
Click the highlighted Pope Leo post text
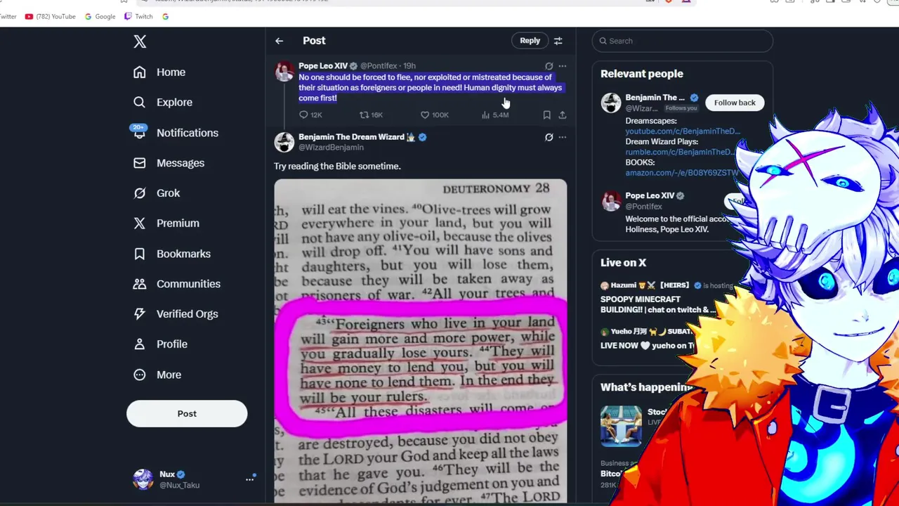(430, 88)
